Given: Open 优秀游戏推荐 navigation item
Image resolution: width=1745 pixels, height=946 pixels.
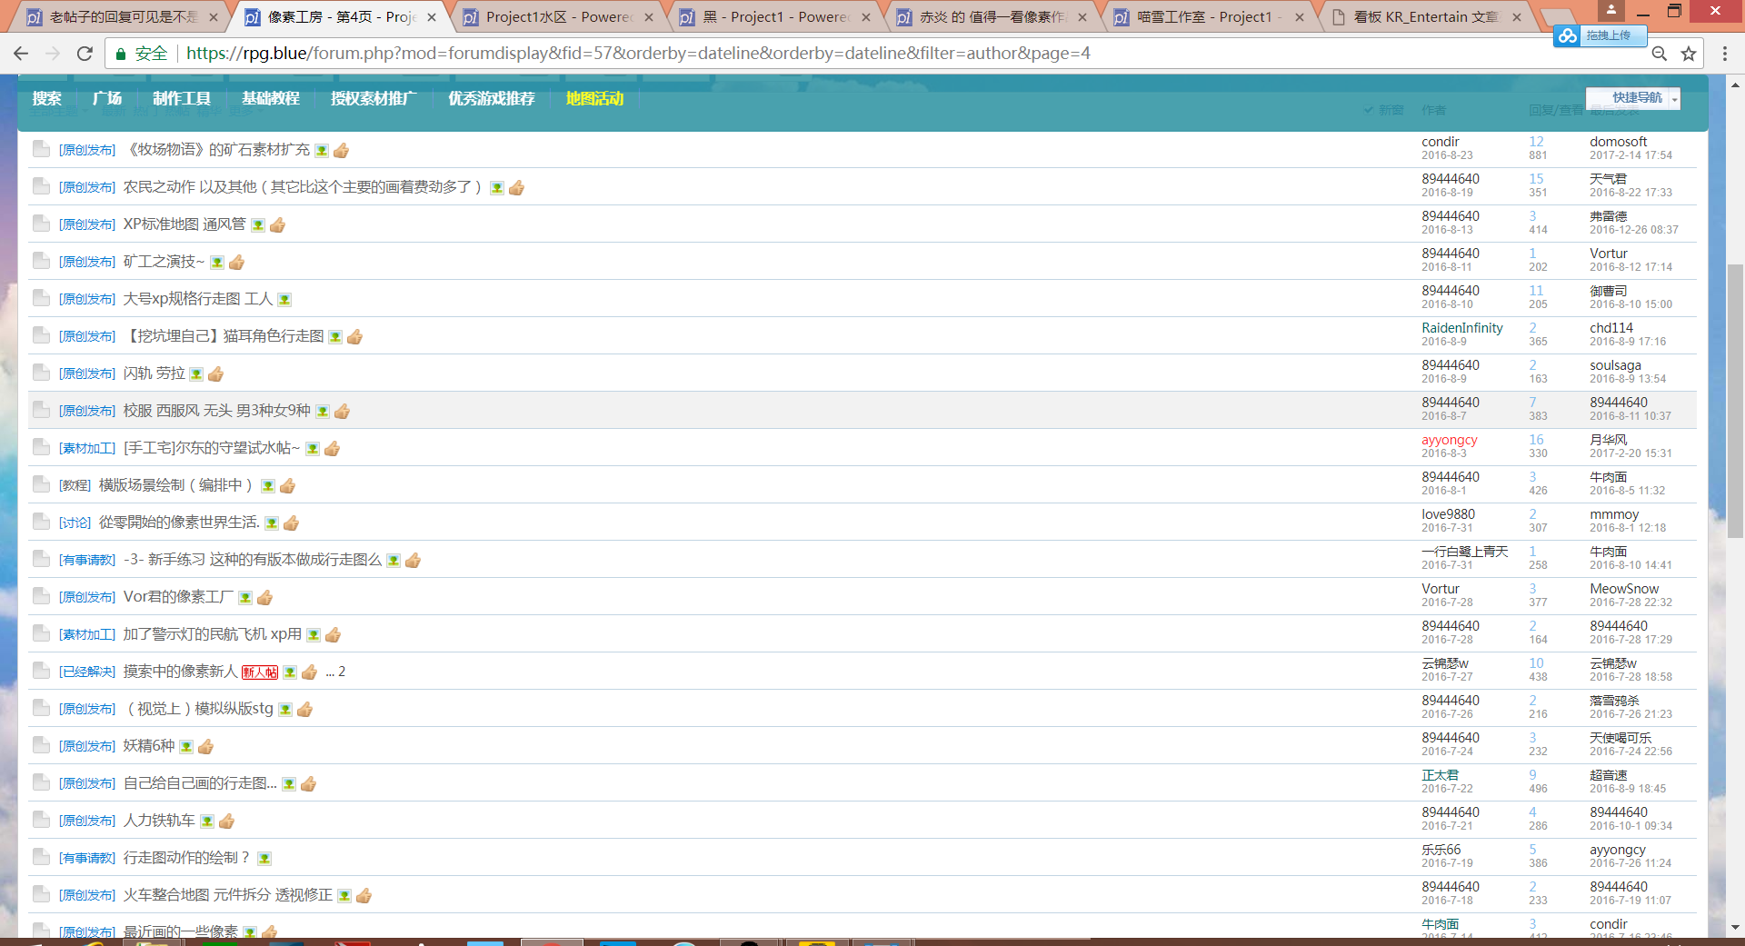Looking at the screenshot, I should tap(492, 98).
